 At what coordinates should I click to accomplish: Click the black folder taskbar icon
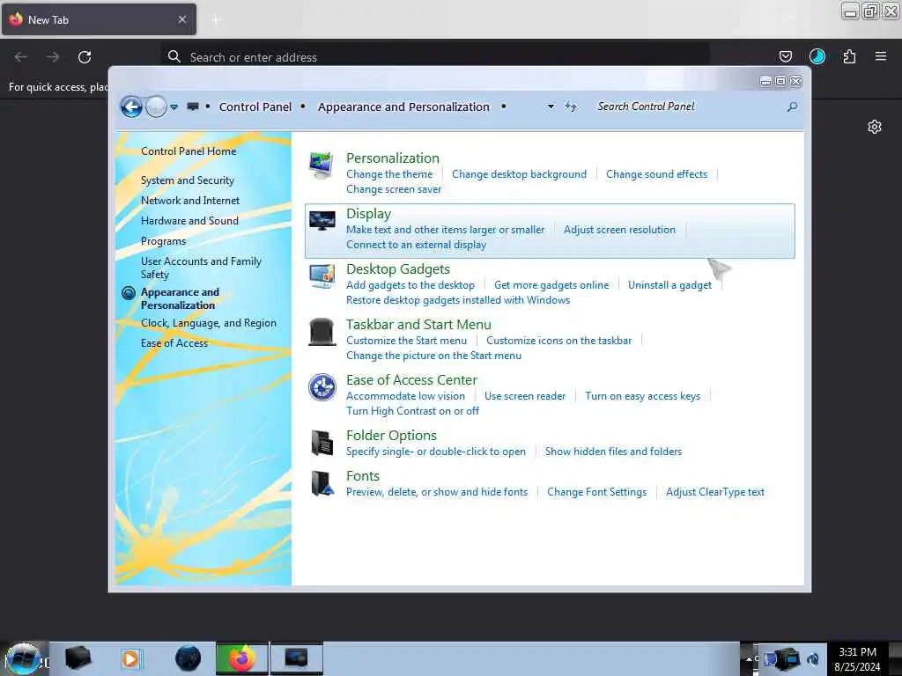click(x=78, y=658)
